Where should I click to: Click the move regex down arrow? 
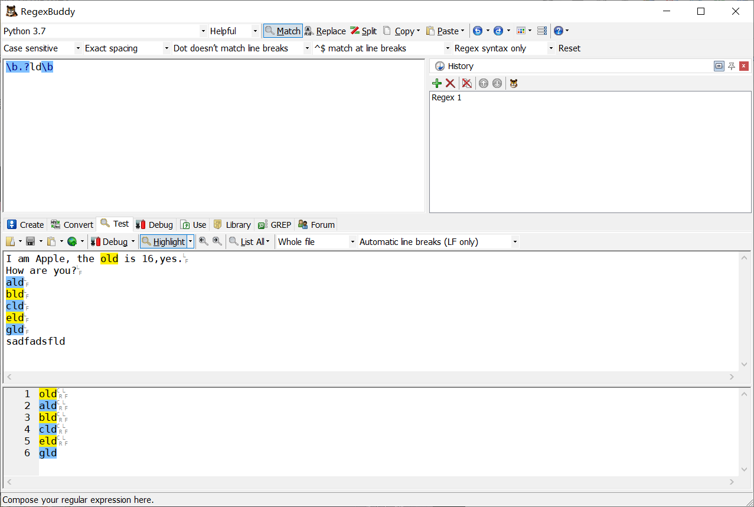coord(497,83)
